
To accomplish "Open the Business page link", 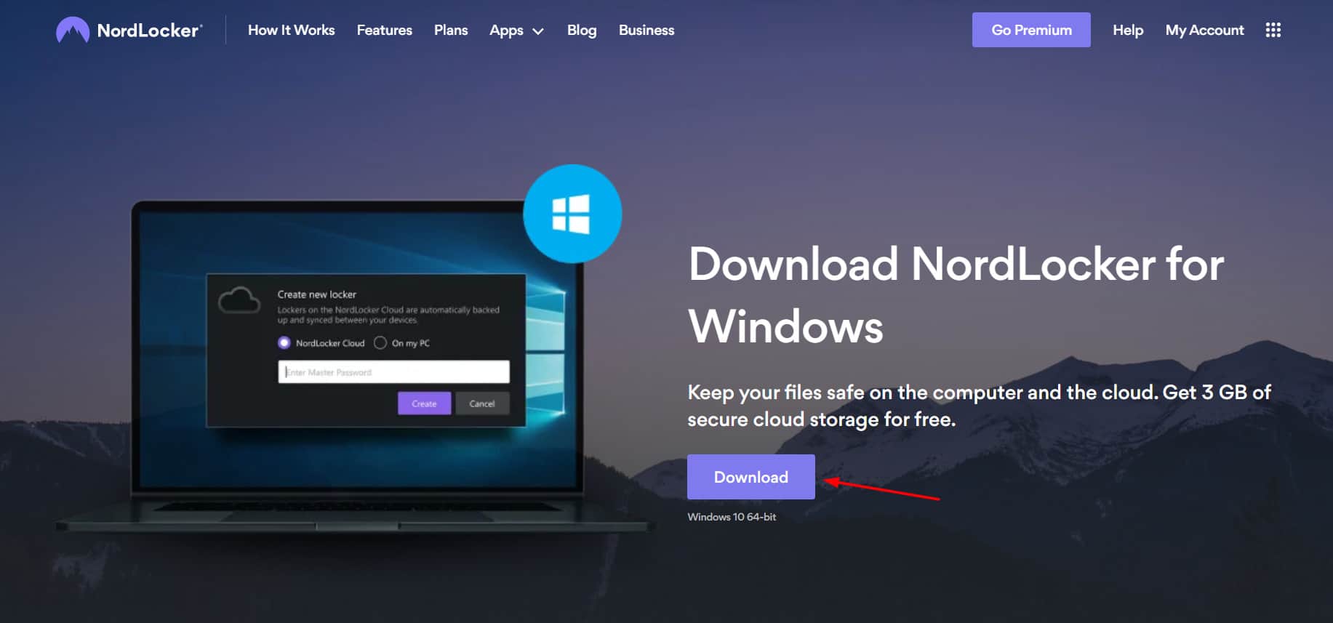I will pyautogui.click(x=647, y=30).
